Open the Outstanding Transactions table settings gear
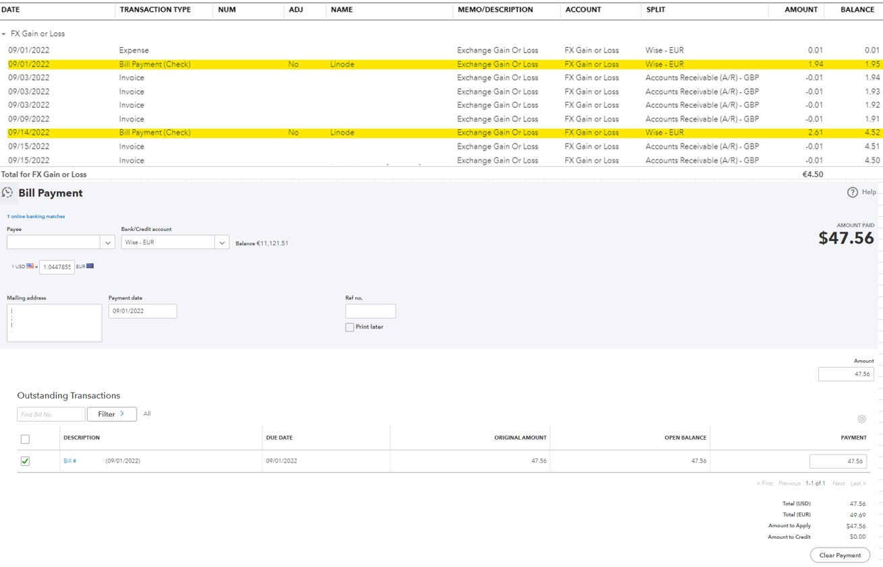Image resolution: width=883 pixels, height=567 pixels. [861, 419]
